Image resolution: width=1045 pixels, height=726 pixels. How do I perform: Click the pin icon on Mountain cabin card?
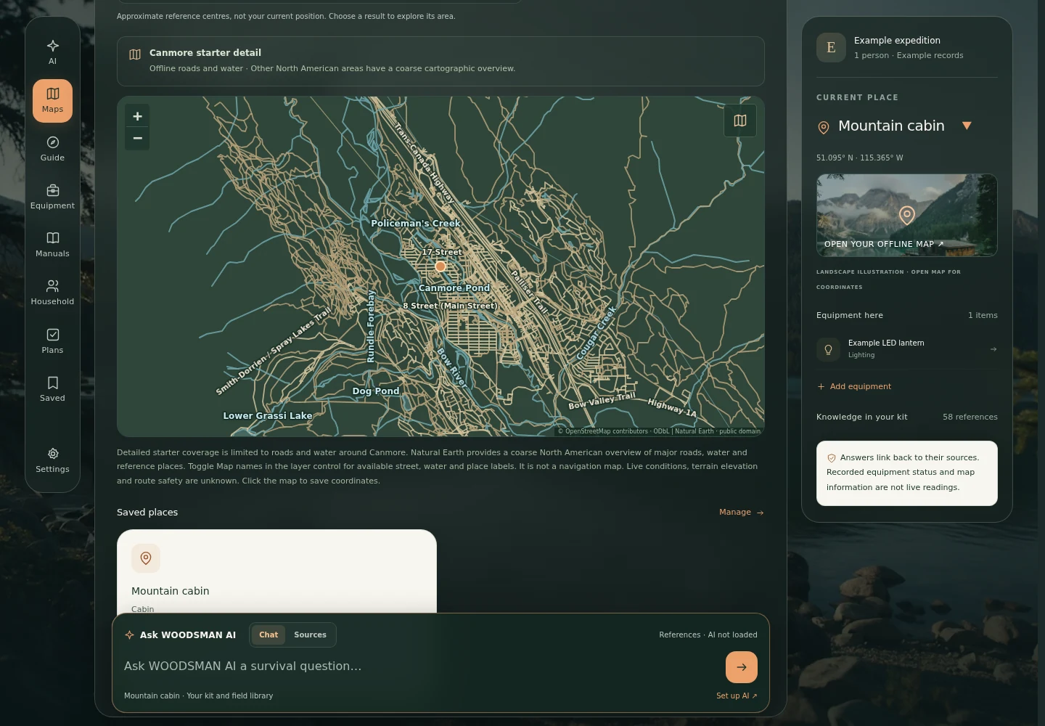click(146, 558)
